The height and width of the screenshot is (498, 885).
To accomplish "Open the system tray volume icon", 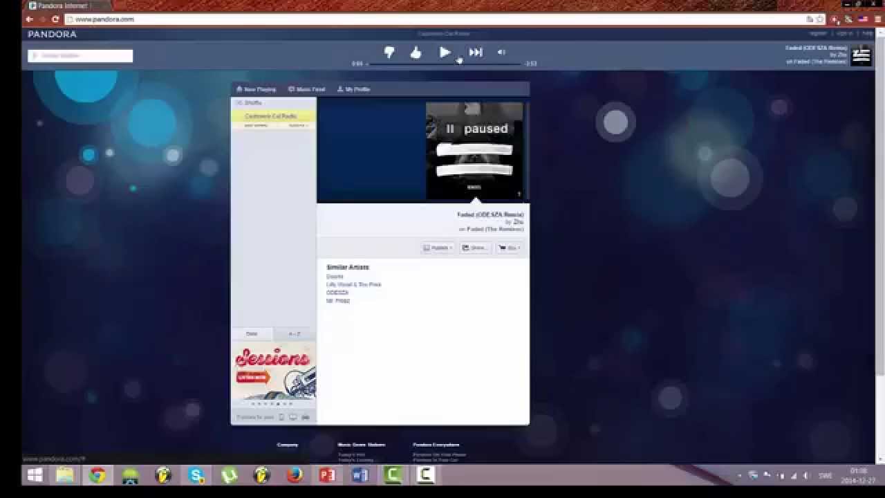I will (805, 476).
